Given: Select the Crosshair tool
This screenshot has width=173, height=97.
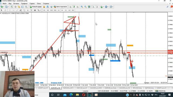Looking at the screenshot, I should (x=5, y=10).
